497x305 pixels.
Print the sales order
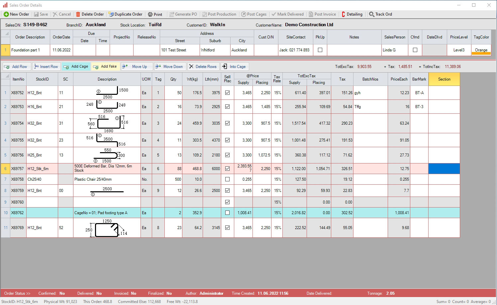[155, 14]
